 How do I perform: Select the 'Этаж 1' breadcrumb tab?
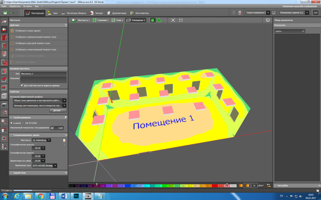(x=117, y=20)
